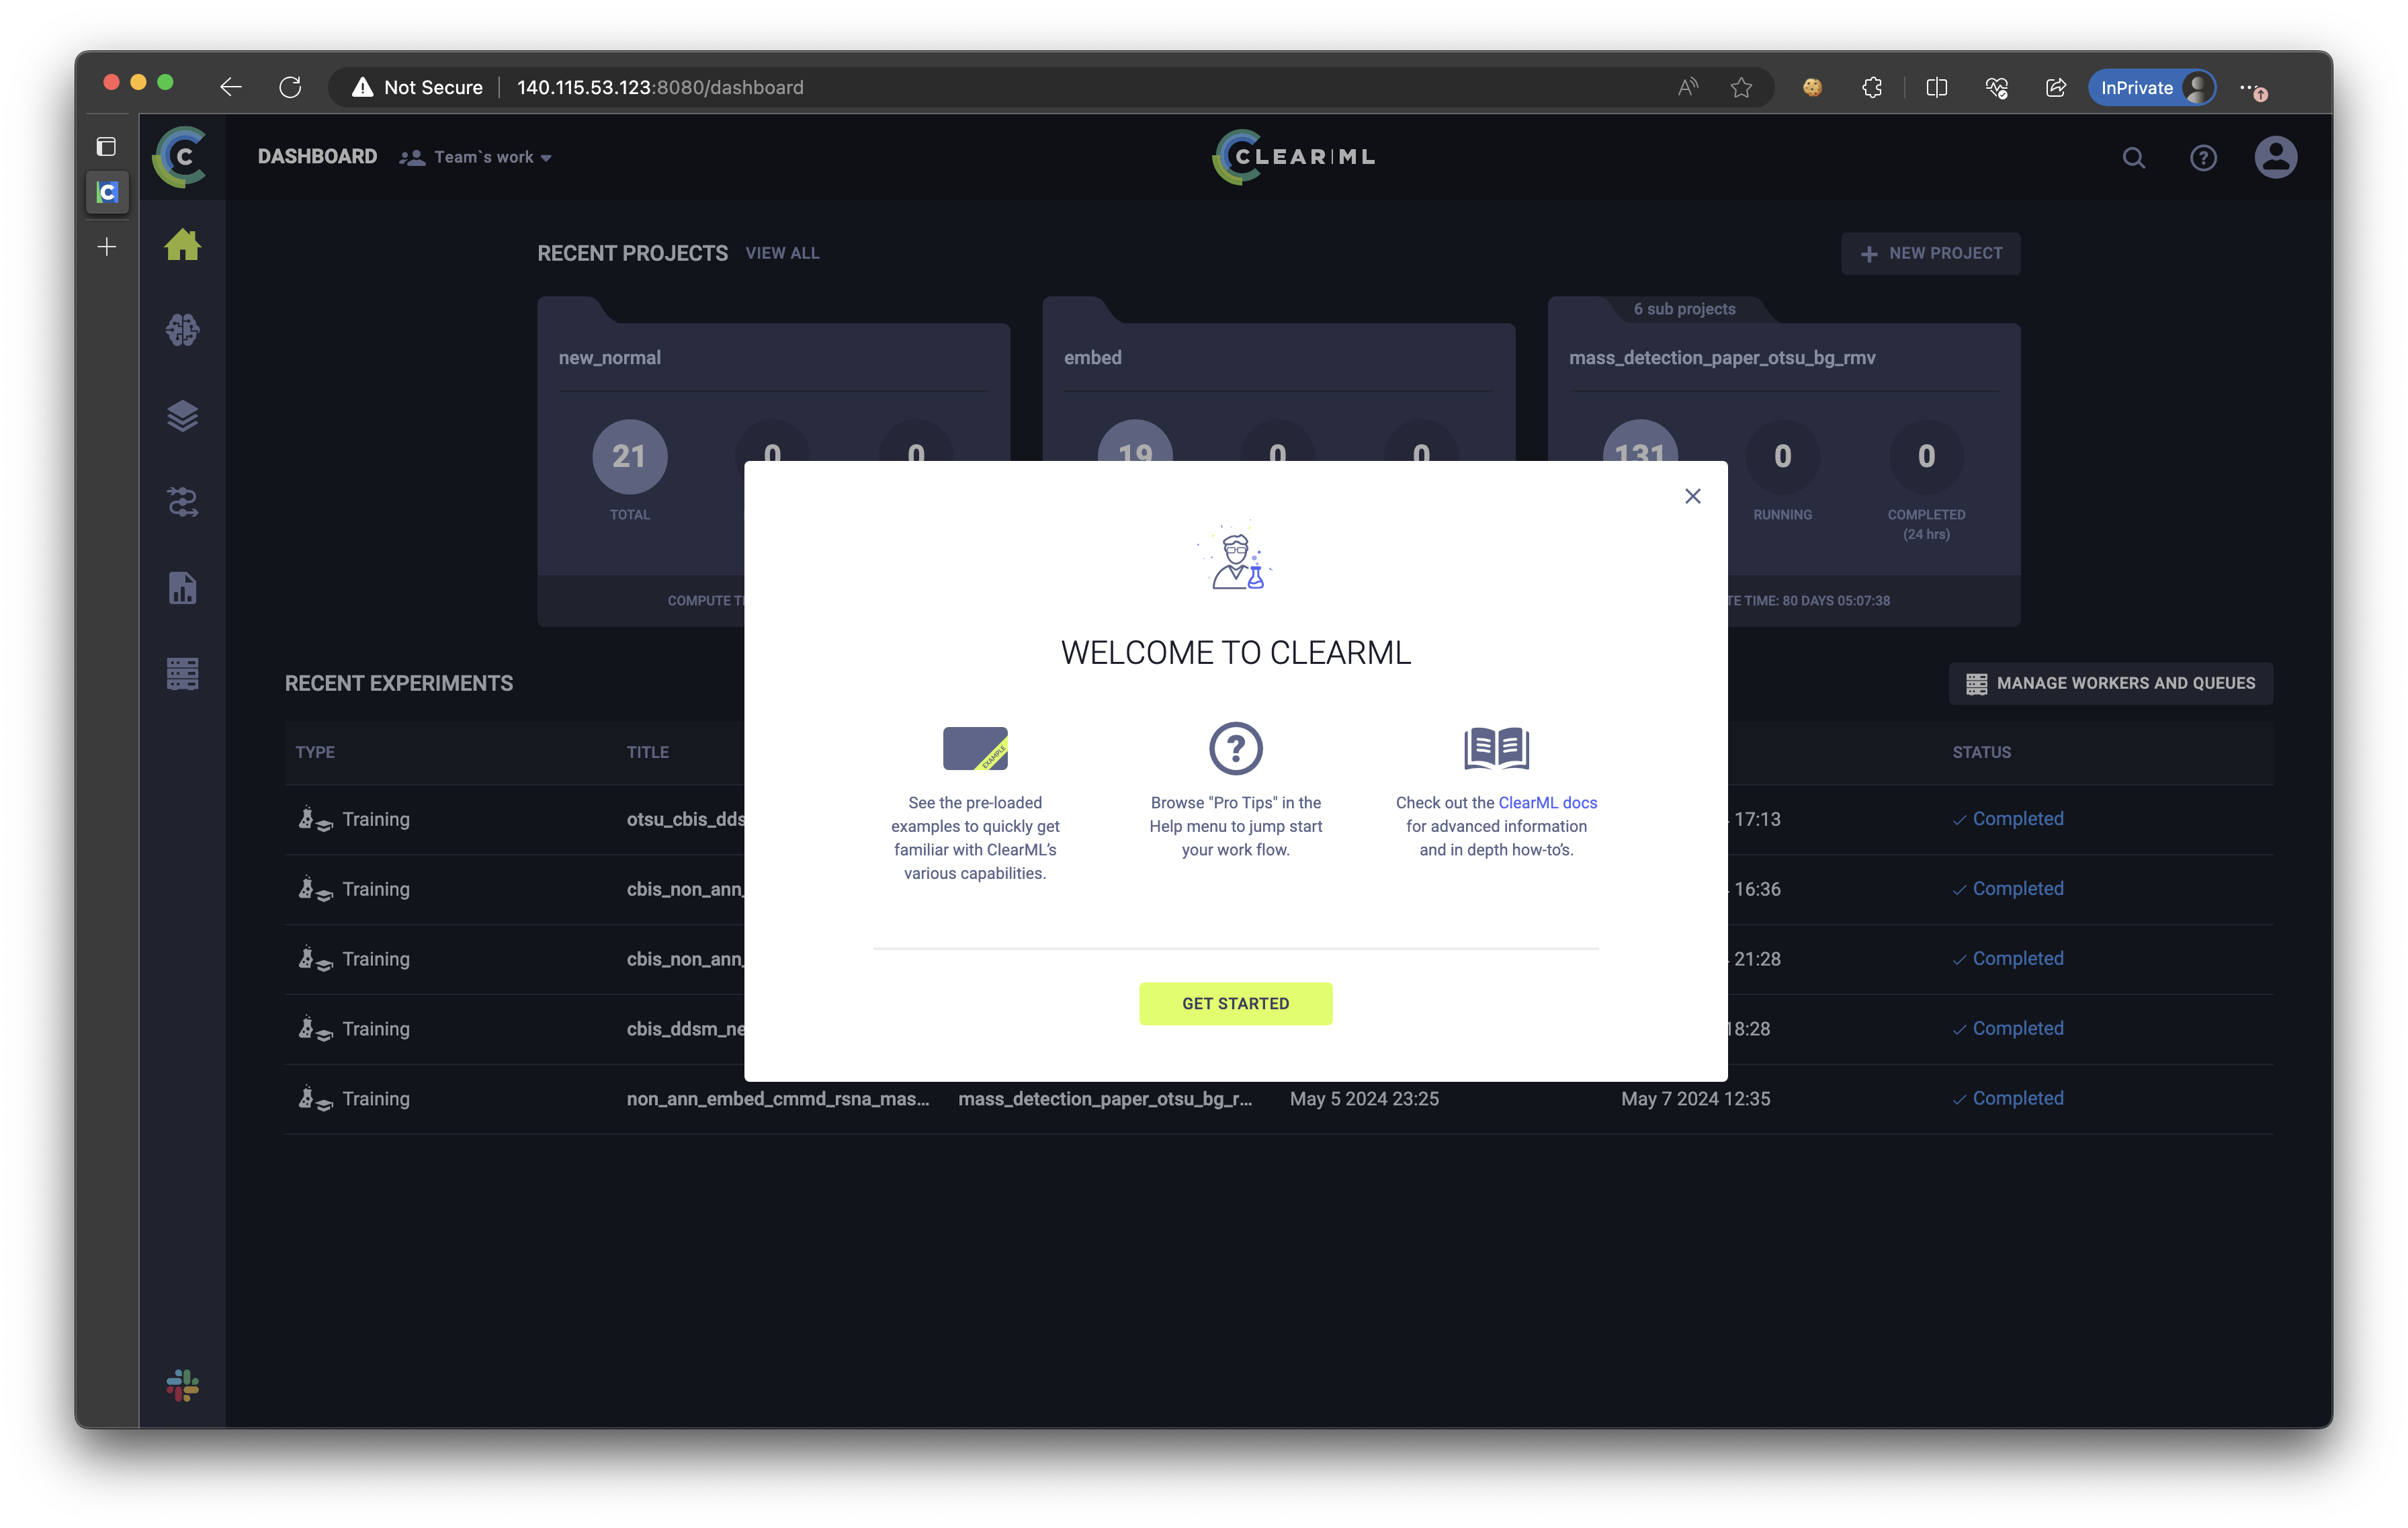Image resolution: width=2408 pixels, height=1528 pixels.
Task: Open Projects via the brain sidebar icon
Action: click(182, 330)
